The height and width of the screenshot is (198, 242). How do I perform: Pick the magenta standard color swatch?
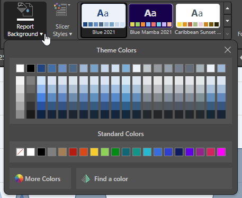(221, 152)
